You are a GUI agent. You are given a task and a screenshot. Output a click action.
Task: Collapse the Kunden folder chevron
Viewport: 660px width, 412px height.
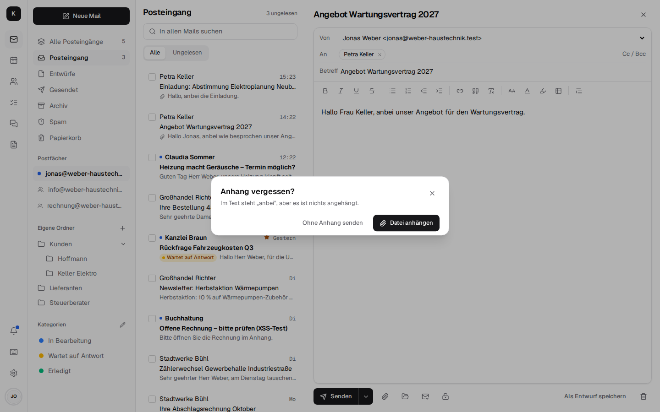tap(123, 244)
